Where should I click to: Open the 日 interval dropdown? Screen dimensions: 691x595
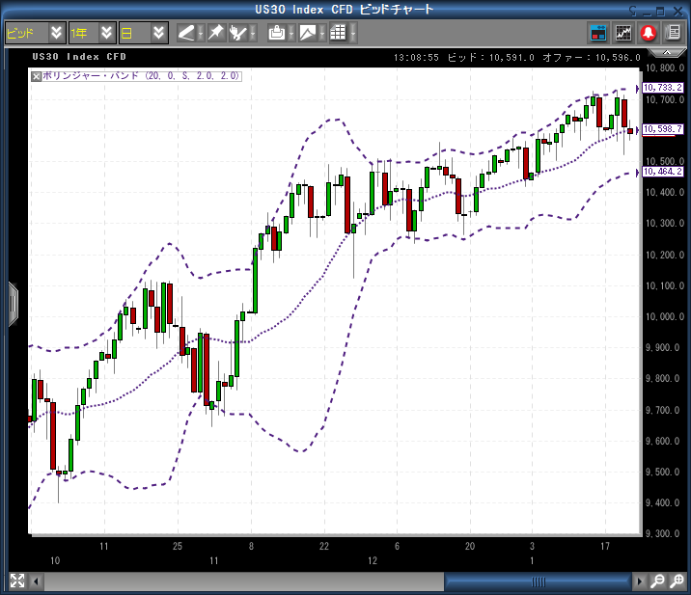click(158, 32)
